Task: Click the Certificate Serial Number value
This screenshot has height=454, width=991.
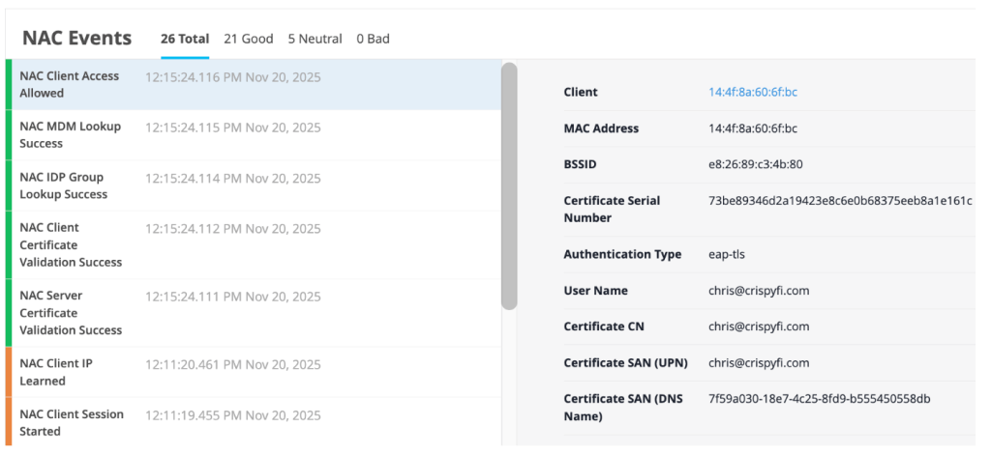Action: pos(840,201)
